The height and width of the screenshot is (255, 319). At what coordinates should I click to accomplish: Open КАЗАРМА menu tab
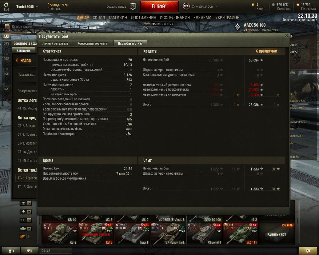(x=202, y=18)
